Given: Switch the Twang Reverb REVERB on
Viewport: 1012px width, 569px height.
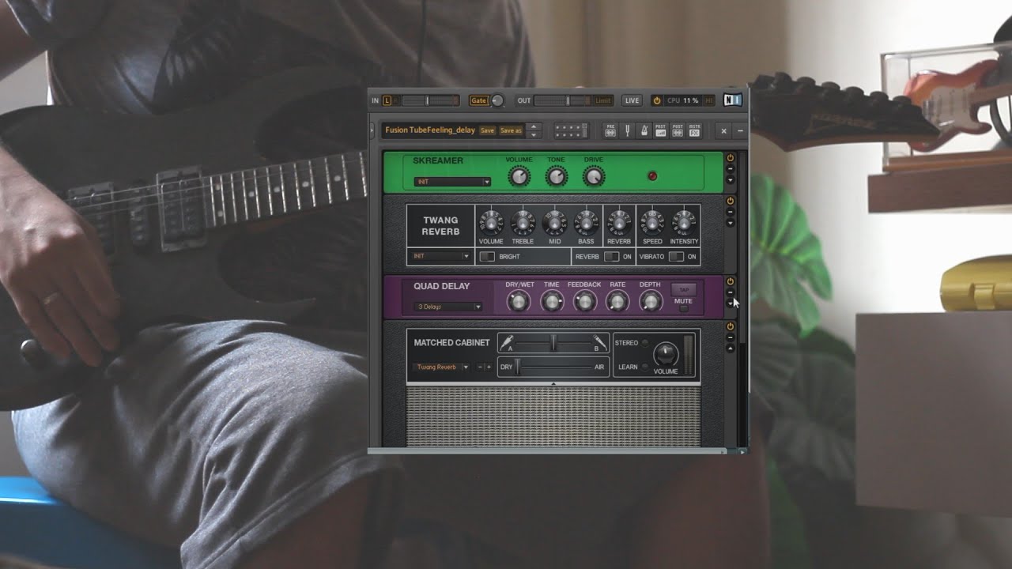Looking at the screenshot, I should 611,257.
